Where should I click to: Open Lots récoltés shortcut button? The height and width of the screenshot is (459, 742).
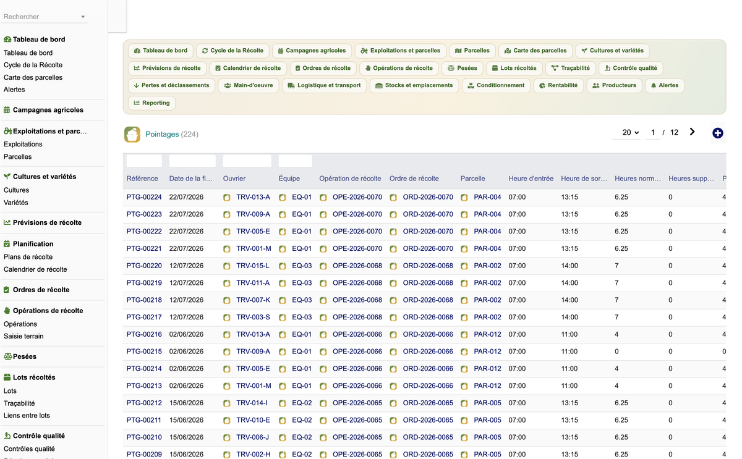(x=514, y=68)
